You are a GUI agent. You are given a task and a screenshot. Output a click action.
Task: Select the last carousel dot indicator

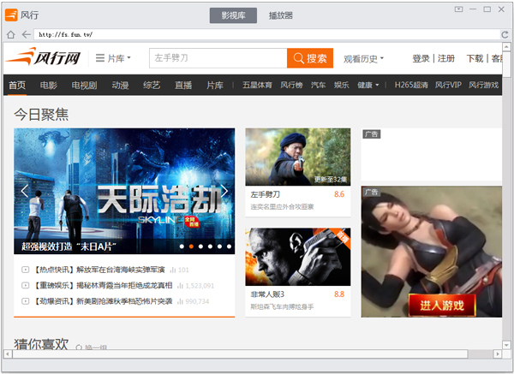(x=229, y=246)
